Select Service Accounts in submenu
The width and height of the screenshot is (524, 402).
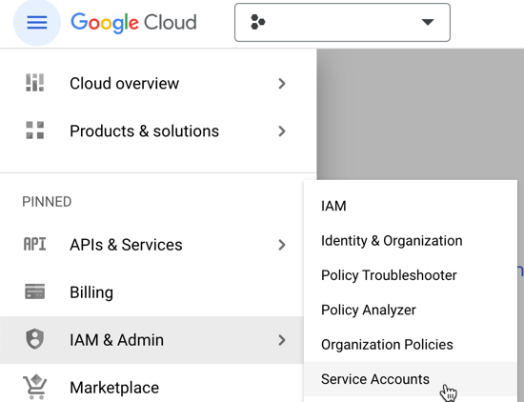coord(411,379)
